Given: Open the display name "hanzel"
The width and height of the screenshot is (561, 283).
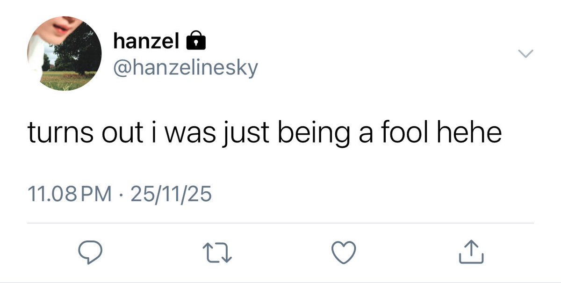Looking at the screenshot, I should (x=146, y=43).
